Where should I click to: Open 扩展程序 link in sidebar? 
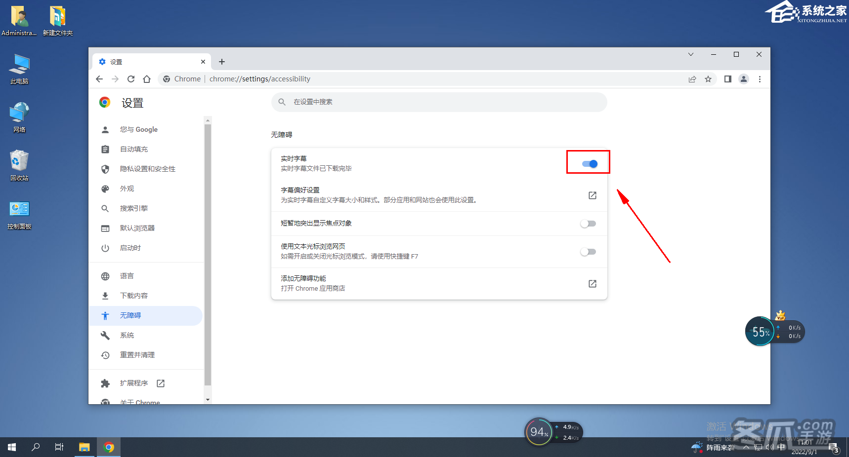click(146, 383)
